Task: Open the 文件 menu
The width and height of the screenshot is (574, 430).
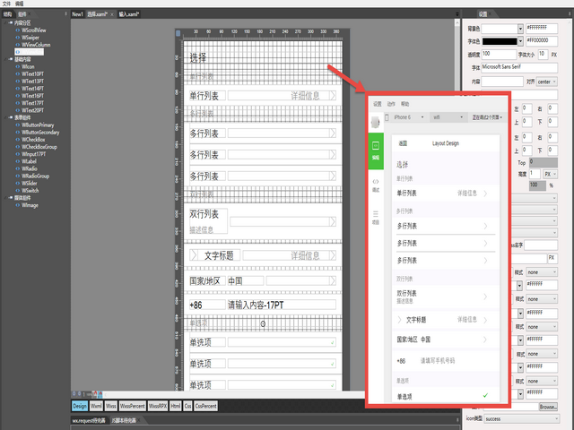Action: pyautogui.click(x=7, y=4)
